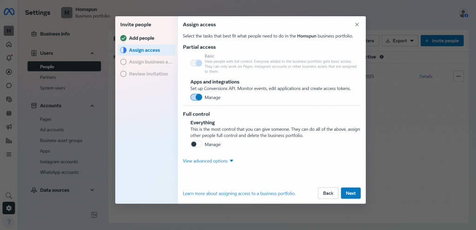The image size is (476, 230).
Task: Select Add people step
Action: 146,38
